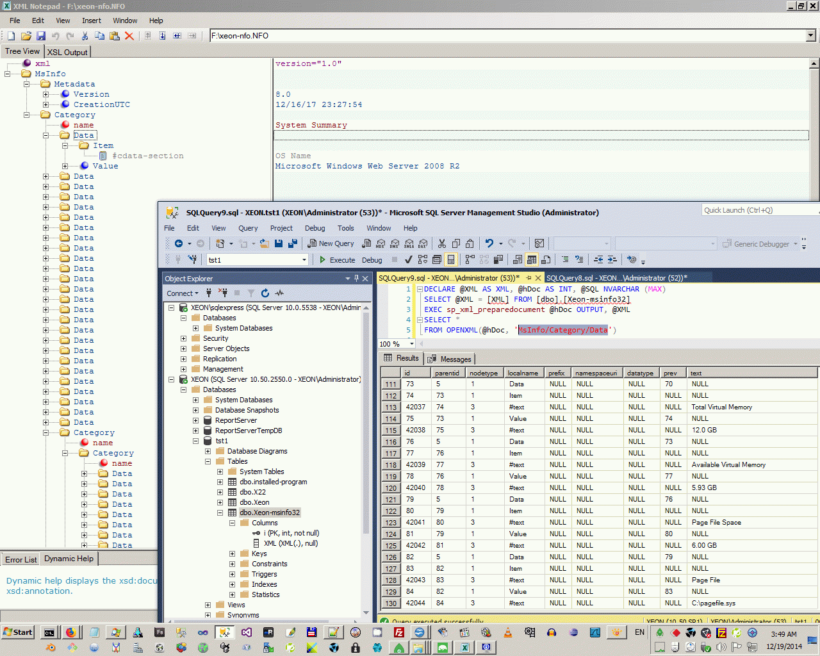The height and width of the screenshot is (656, 820).
Task: Open the tst1 database dropdown
Action: pos(304,260)
